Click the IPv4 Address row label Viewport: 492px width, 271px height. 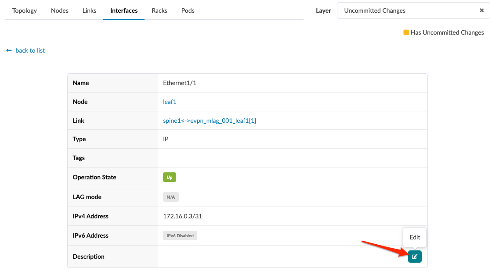(x=90, y=216)
